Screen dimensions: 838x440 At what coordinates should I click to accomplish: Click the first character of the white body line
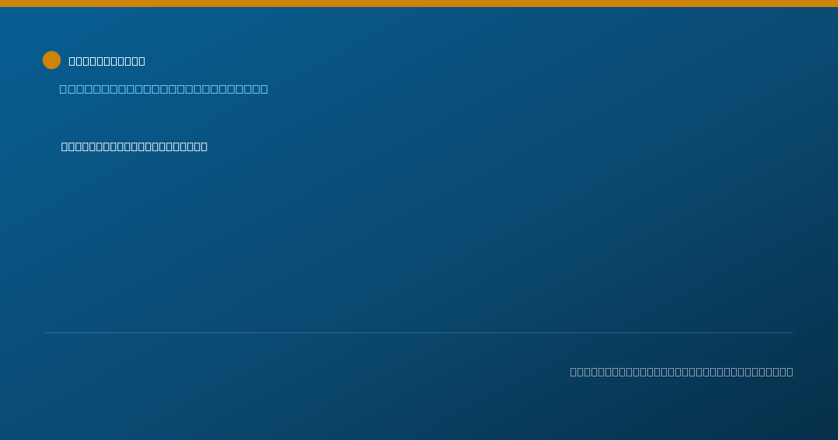(x=64, y=147)
